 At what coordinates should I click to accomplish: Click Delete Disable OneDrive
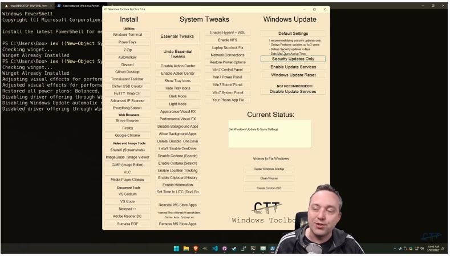coord(177,141)
